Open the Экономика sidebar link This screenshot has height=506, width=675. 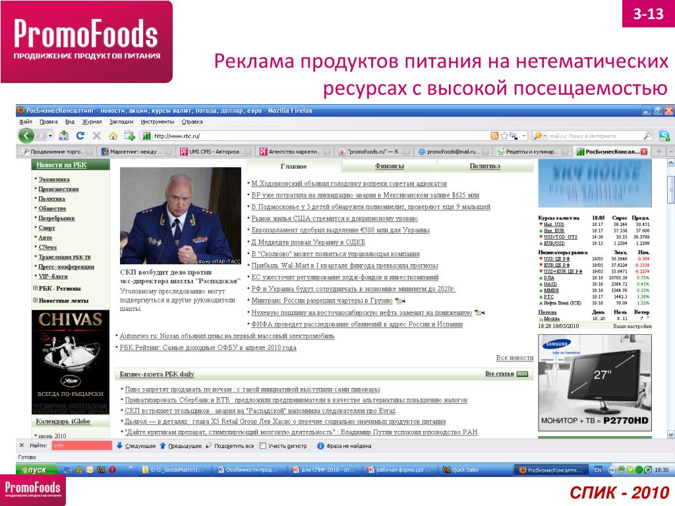click(54, 179)
